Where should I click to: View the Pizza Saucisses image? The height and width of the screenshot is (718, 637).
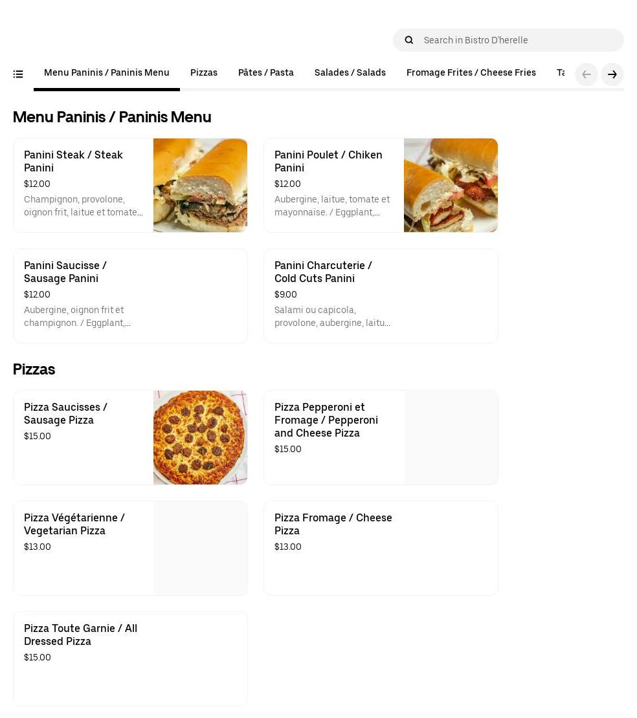[200, 437]
